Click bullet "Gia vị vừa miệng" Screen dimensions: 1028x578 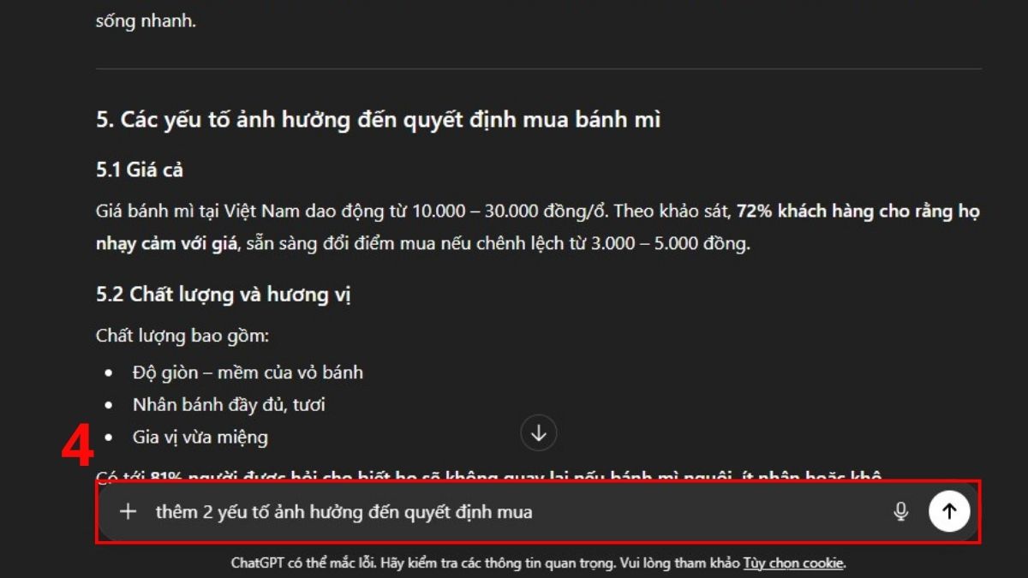(x=200, y=437)
